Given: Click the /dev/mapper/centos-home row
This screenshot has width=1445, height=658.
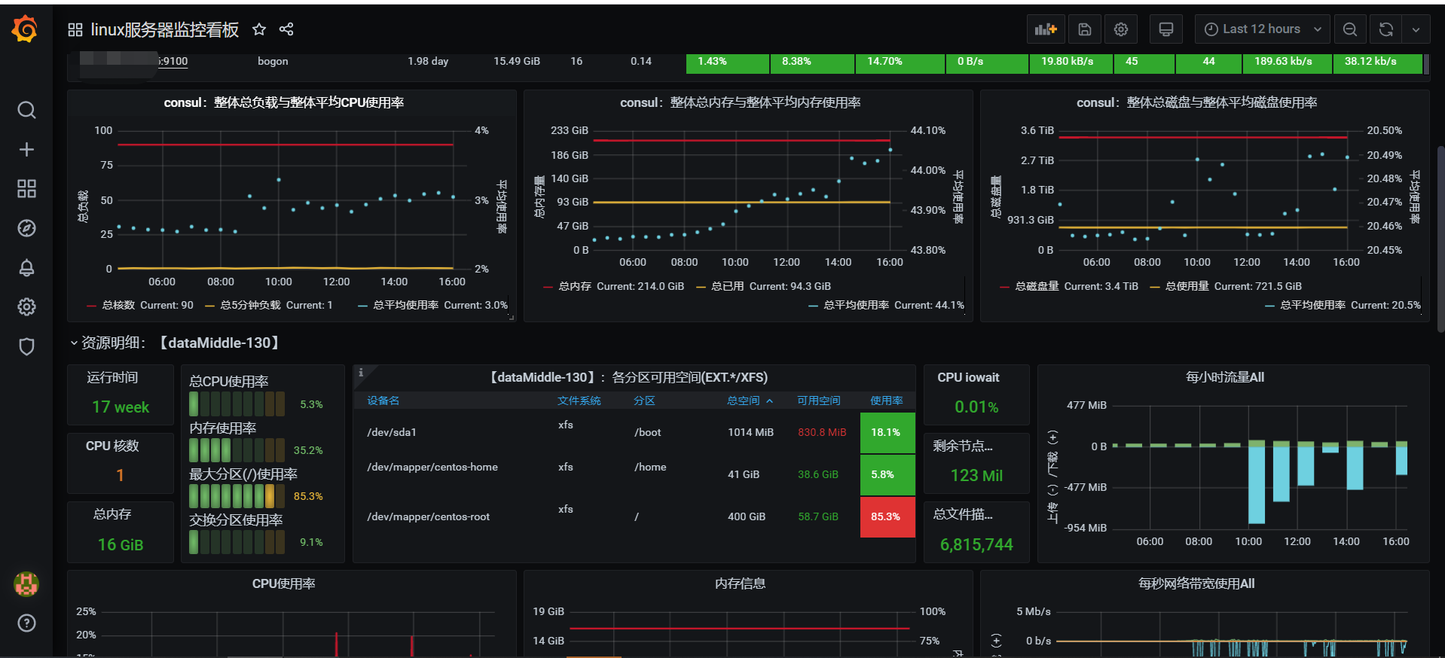Looking at the screenshot, I should click(634, 474).
